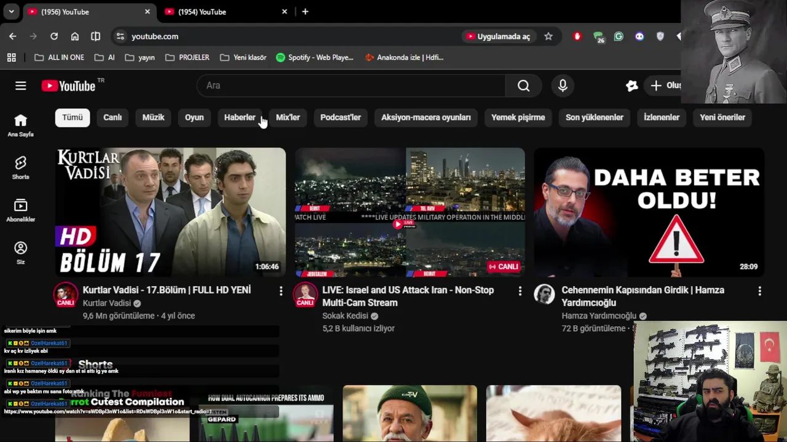Open options for Cehennemin Kapısından Girdik video
The height and width of the screenshot is (442, 787).
pyautogui.click(x=759, y=290)
